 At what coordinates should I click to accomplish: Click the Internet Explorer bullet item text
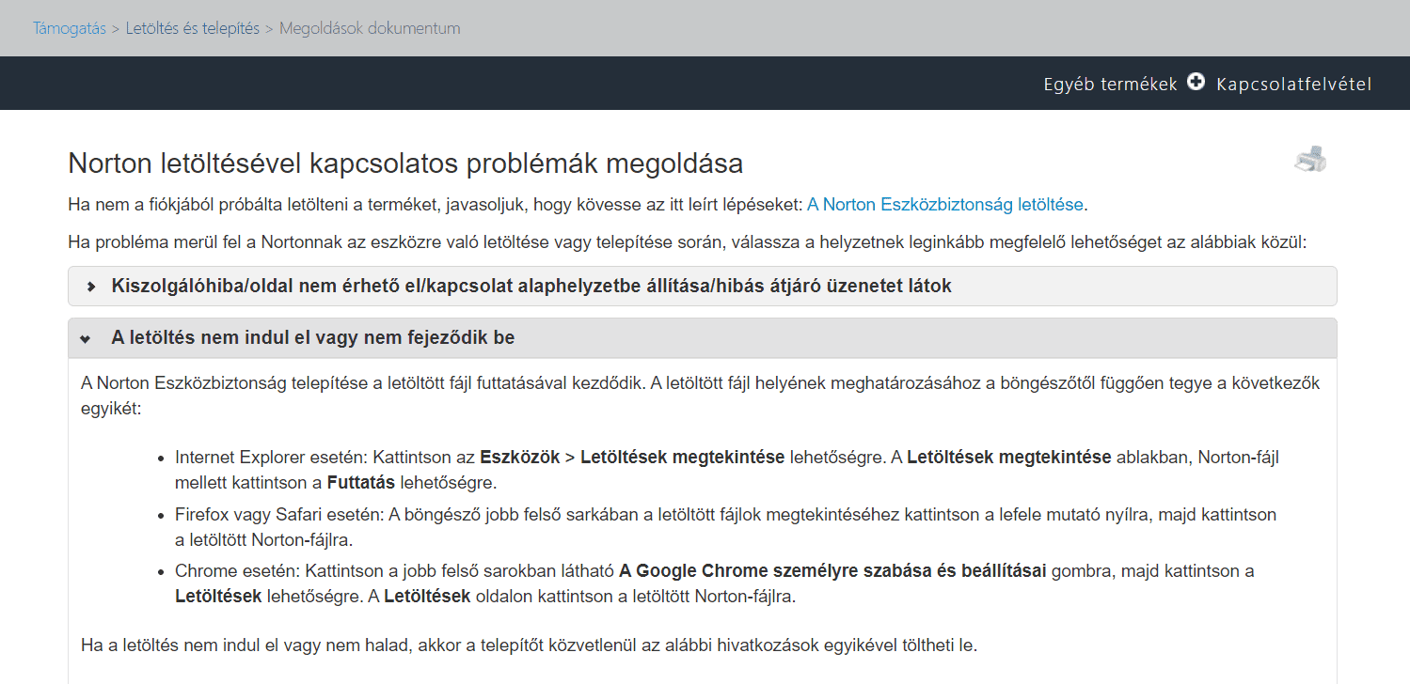point(273,458)
